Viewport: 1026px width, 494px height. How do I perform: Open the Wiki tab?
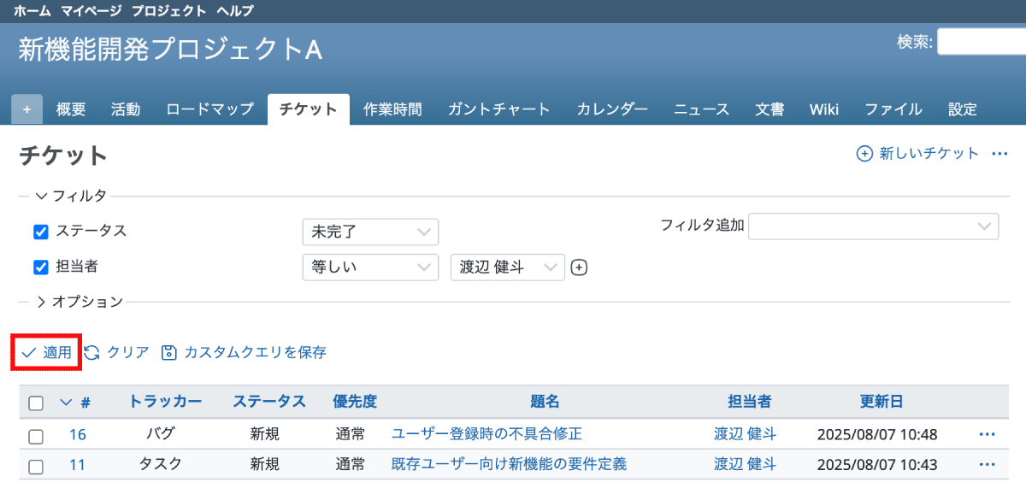point(823,109)
